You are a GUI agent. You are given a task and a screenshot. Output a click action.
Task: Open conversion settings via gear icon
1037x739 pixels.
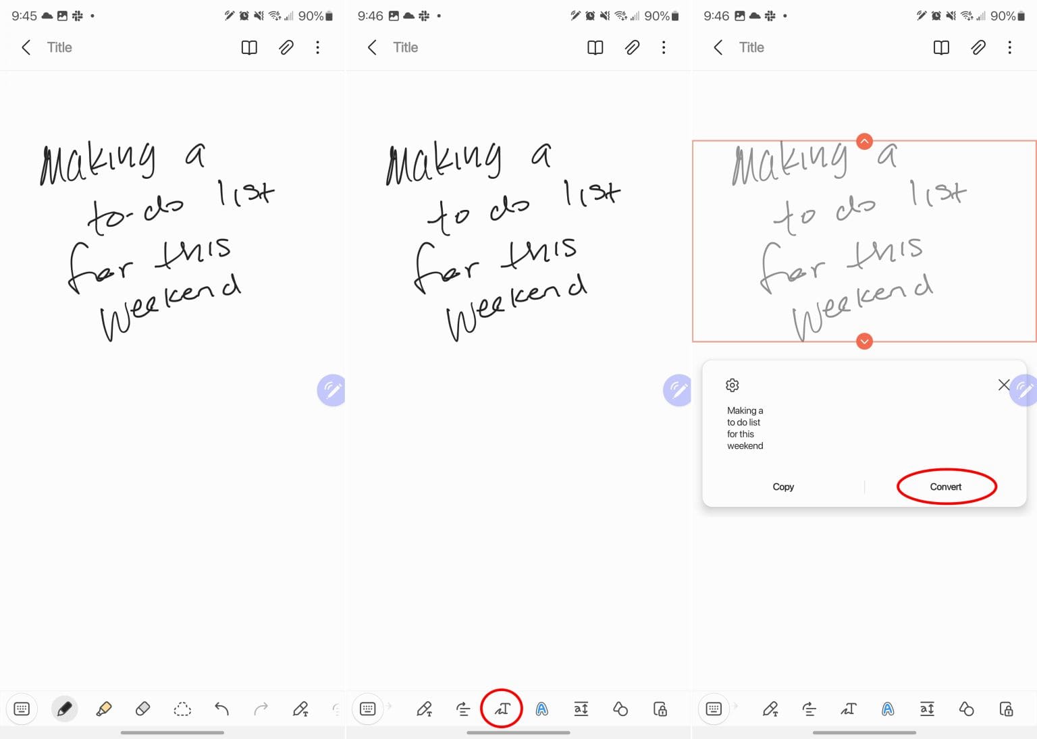click(732, 385)
